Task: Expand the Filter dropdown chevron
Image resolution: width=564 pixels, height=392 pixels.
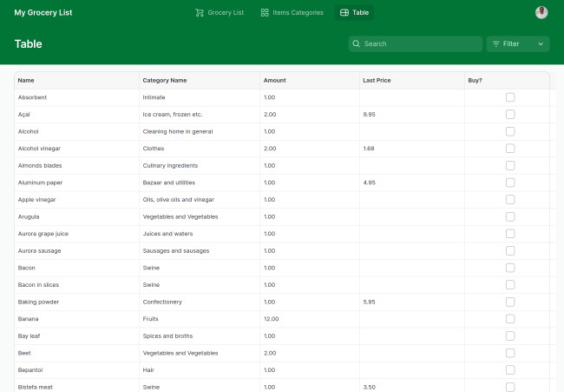Action: pos(541,43)
